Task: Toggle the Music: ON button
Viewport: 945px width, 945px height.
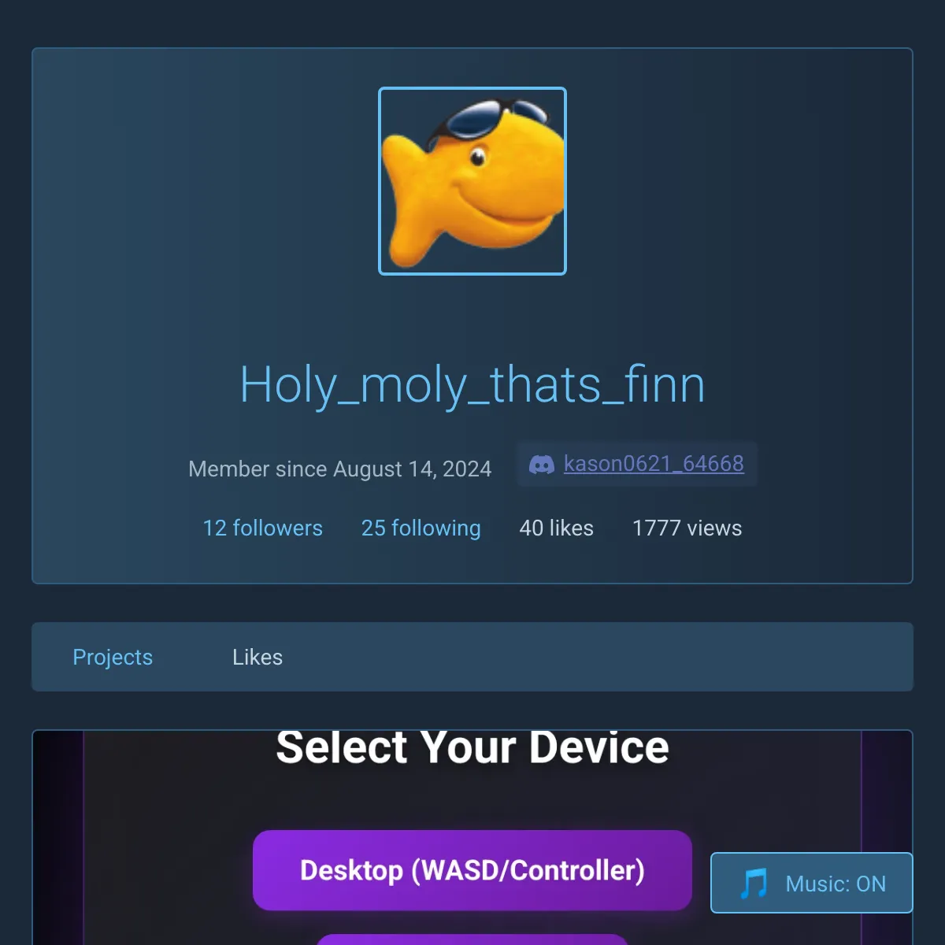Action: [812, 883]
